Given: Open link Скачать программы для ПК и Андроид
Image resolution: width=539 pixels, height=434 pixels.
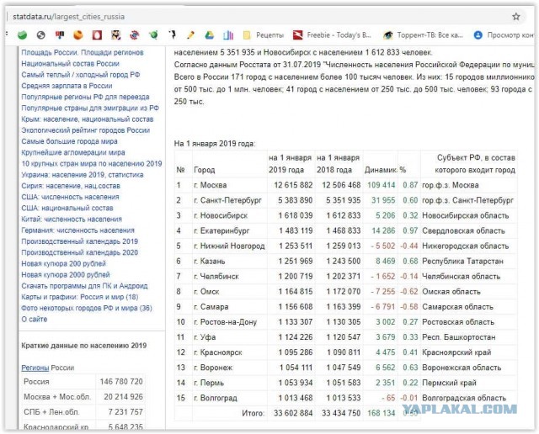Looking at the screenshot, I should point(84,286).
